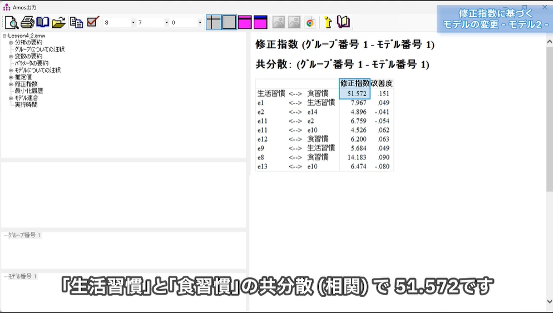The width and height of the screenshot is (553, 313).
Task: Toggle table border with the gray square icon
Action: point(229,22)
